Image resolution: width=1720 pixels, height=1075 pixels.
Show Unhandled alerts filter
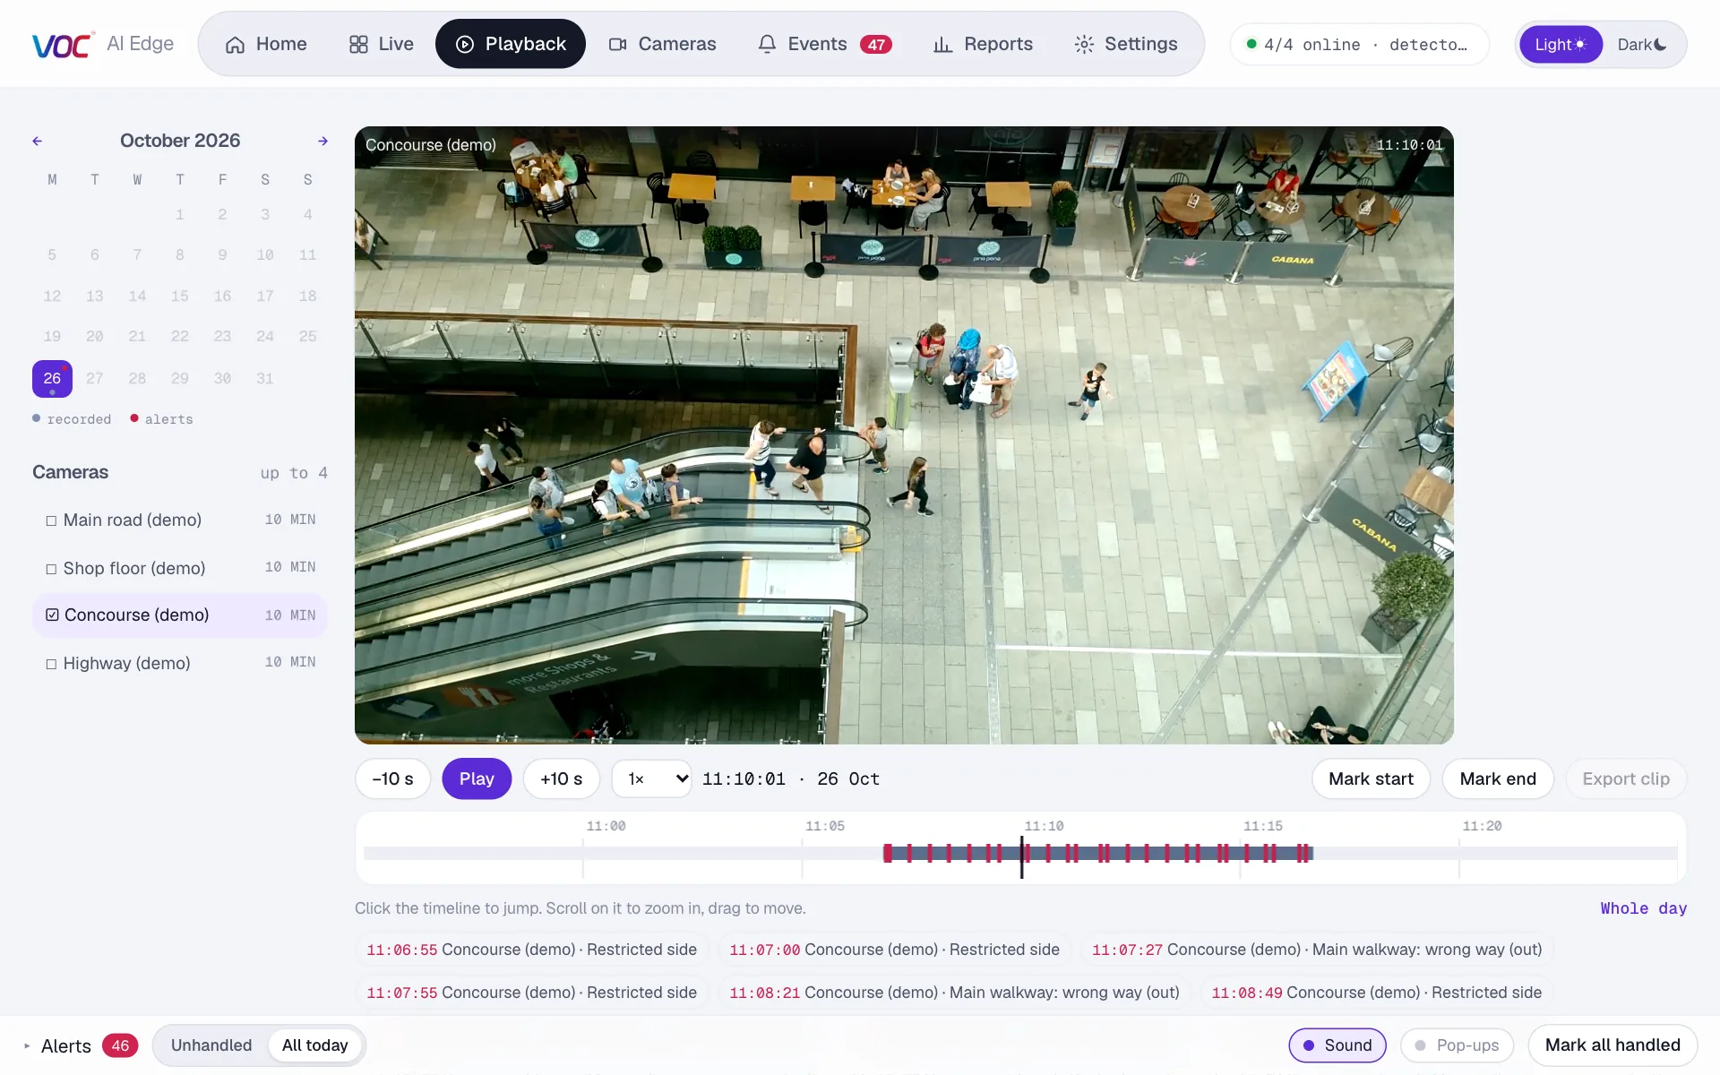211,1045
